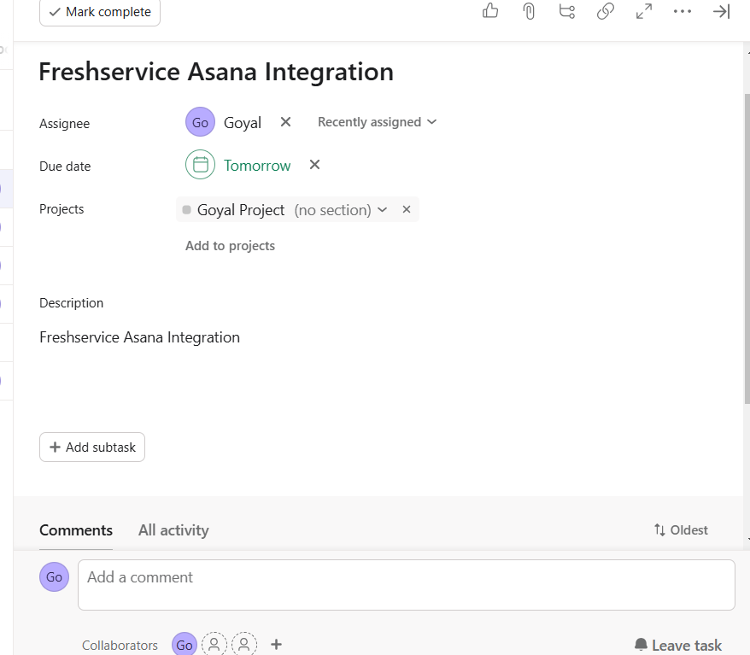Focus the Add a comment field
This screenshot has width=750, height=655.
(x=406, y=584)
